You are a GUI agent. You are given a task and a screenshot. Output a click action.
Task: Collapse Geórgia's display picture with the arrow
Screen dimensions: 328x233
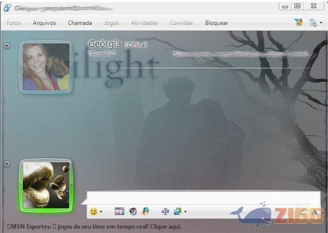pyautogui.click(x=7, y=46)
